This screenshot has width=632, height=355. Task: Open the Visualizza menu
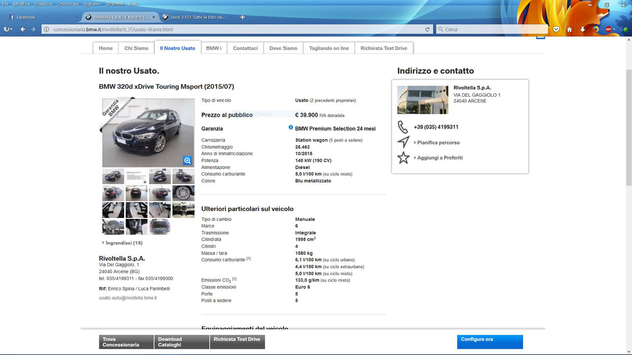pyautogui.click(x=43, y=3)
